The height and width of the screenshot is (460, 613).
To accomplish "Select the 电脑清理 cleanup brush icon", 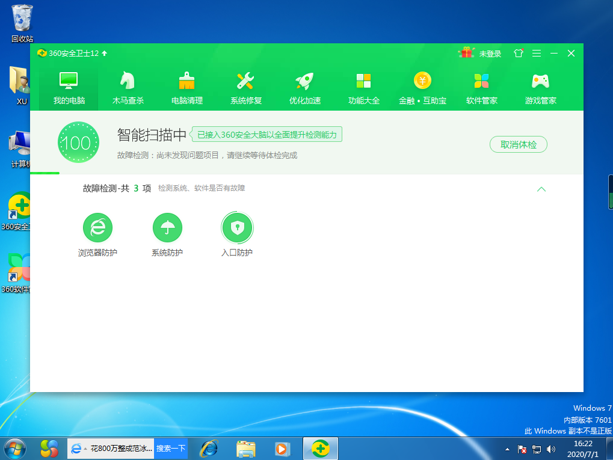I will (186, 81).
